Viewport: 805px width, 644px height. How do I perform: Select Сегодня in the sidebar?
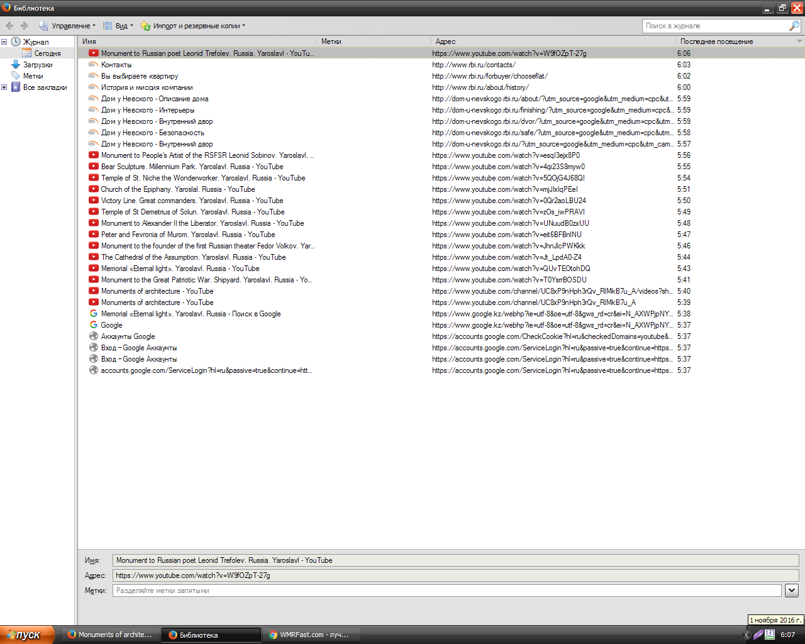(x=47, y=53)
